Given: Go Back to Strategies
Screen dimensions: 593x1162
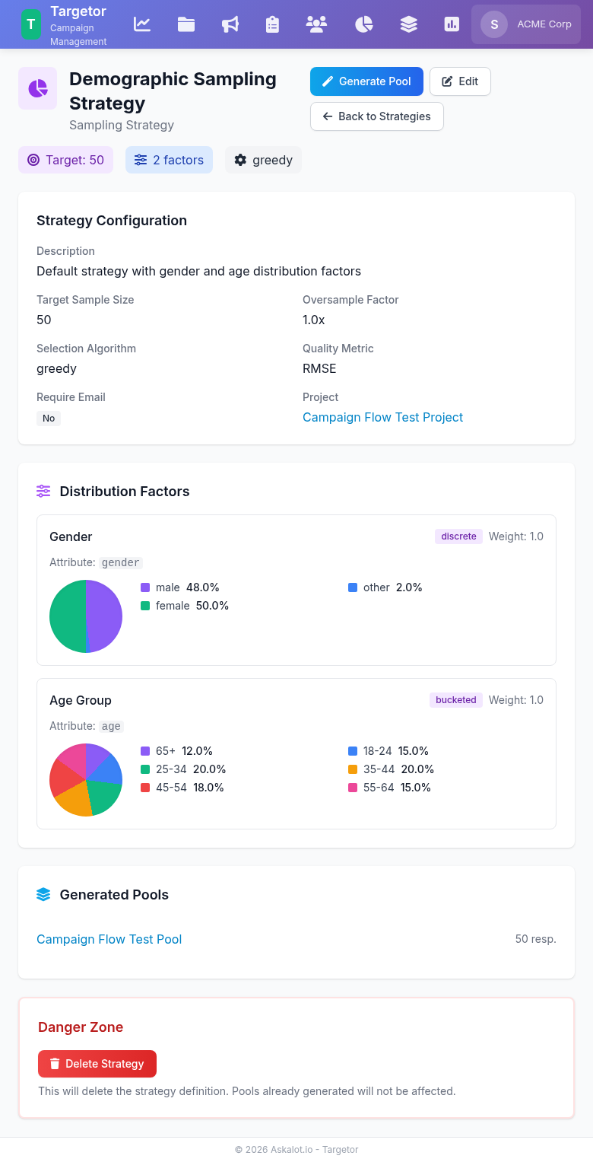Looking at the screenshot, I should coord(376,116).
